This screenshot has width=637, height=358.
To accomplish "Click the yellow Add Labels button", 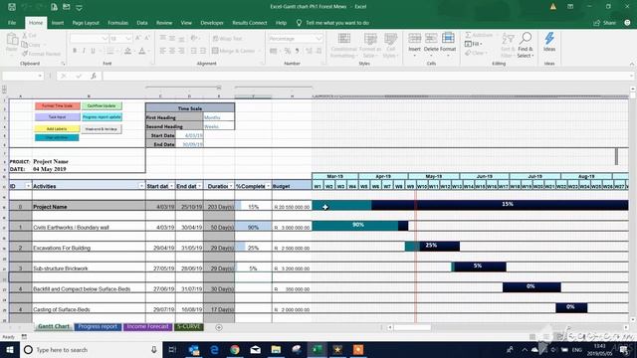I will (x=58, y=128).
